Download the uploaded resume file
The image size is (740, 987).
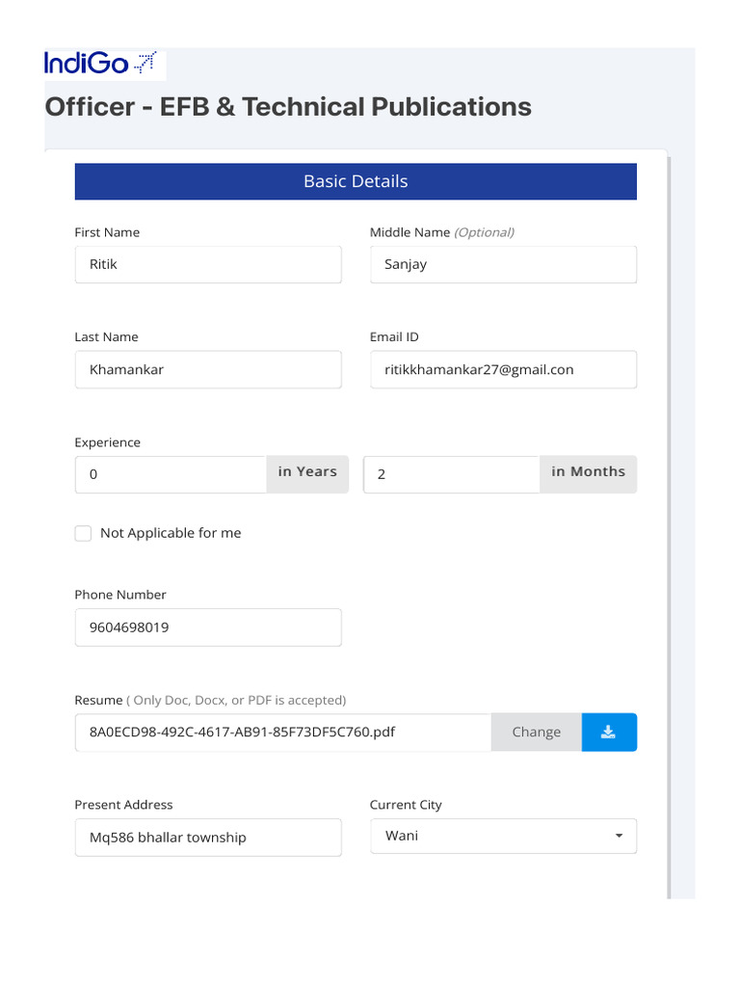(609, 733)
